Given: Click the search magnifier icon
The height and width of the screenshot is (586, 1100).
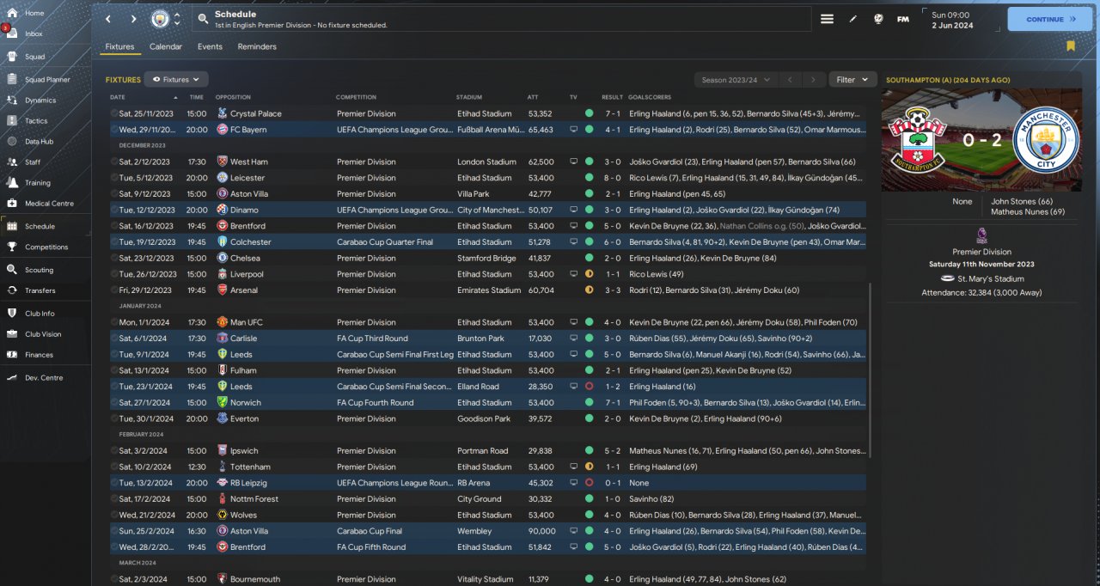Looking at the screenshot, I should (x=202, y=19).
